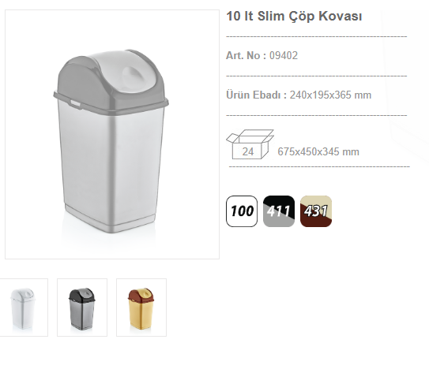
Task: Click the open cardboard box icon
Action: click(250, 144)
